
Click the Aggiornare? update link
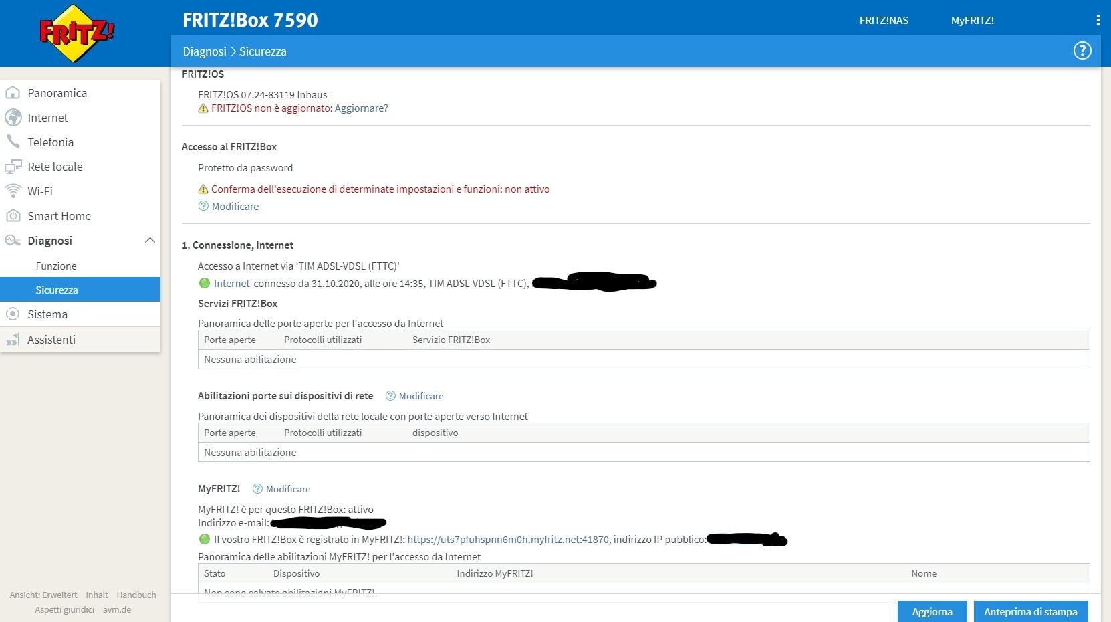[x=361, y=108]
